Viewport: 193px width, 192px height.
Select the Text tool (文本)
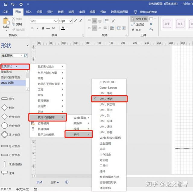(x=137, y=30)
